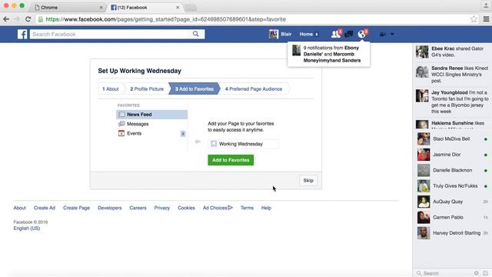Click the Facebook logo icon
This screenshot has width=492, height=277.
[22, 34]
